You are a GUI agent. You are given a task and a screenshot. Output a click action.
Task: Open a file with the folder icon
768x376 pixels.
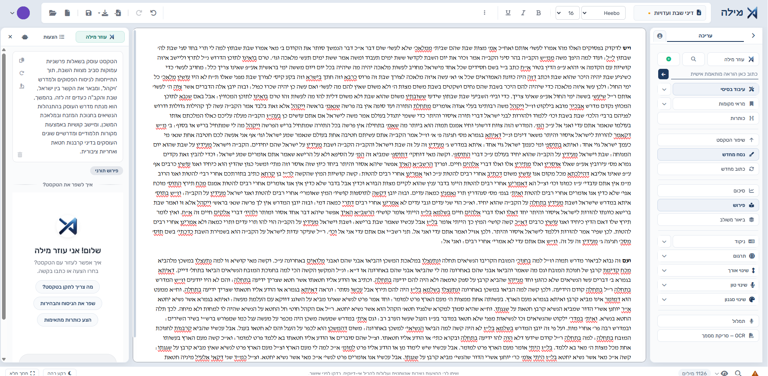pyautogui.click(x=53, y=13)
